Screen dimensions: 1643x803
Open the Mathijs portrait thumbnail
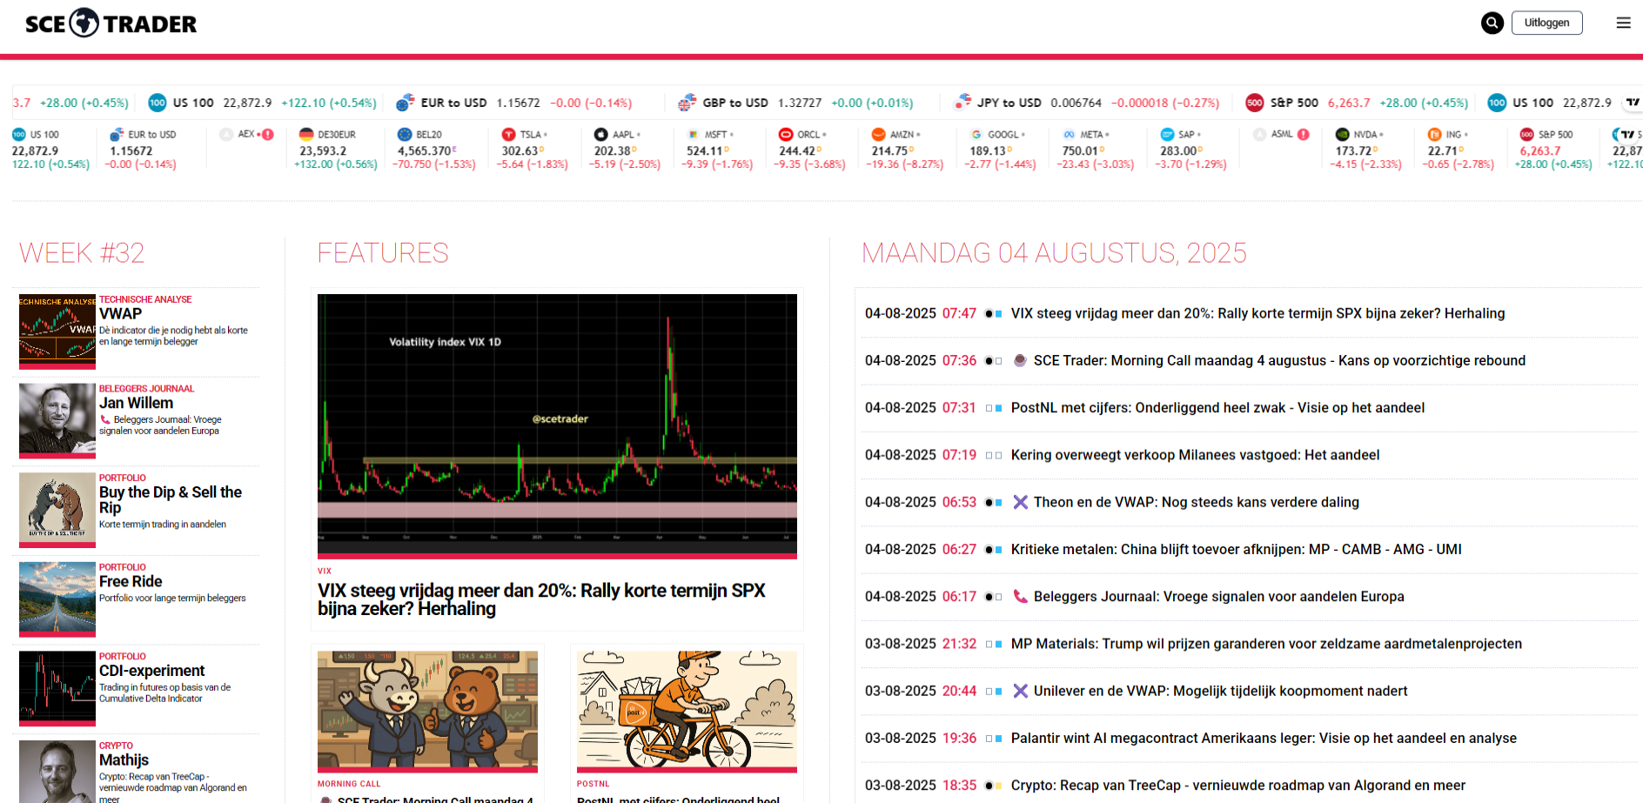tap(57, 772)
